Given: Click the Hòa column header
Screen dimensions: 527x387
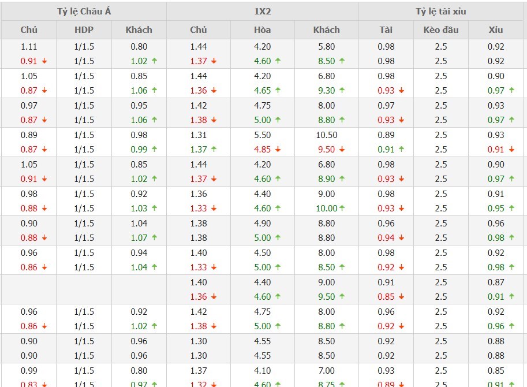Looking at the screenshot, I should click(x=262, y=30).
